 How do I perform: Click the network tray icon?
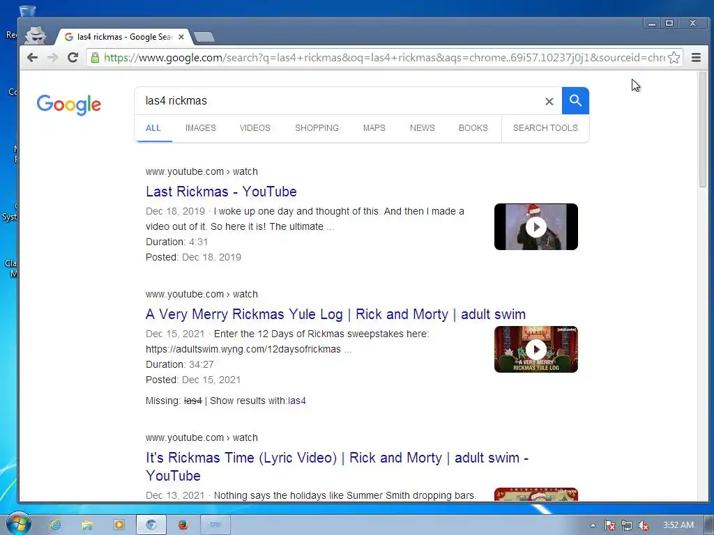click(627, 525)
